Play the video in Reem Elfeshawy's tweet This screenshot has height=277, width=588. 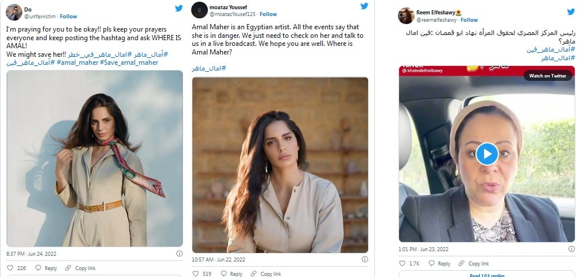tap(487, 154)
